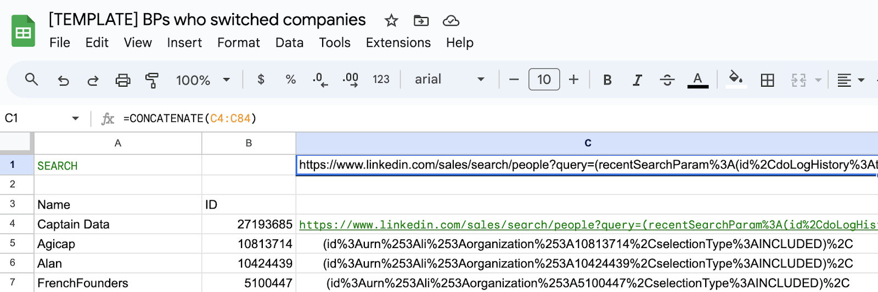
Task: Open the search menus magnifier
Action: point(32,80)
